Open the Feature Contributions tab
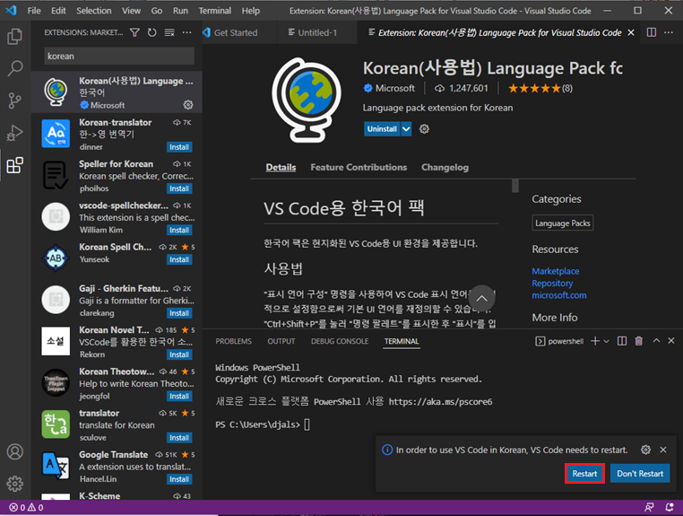683x516 pixels. tap(359, 167)
